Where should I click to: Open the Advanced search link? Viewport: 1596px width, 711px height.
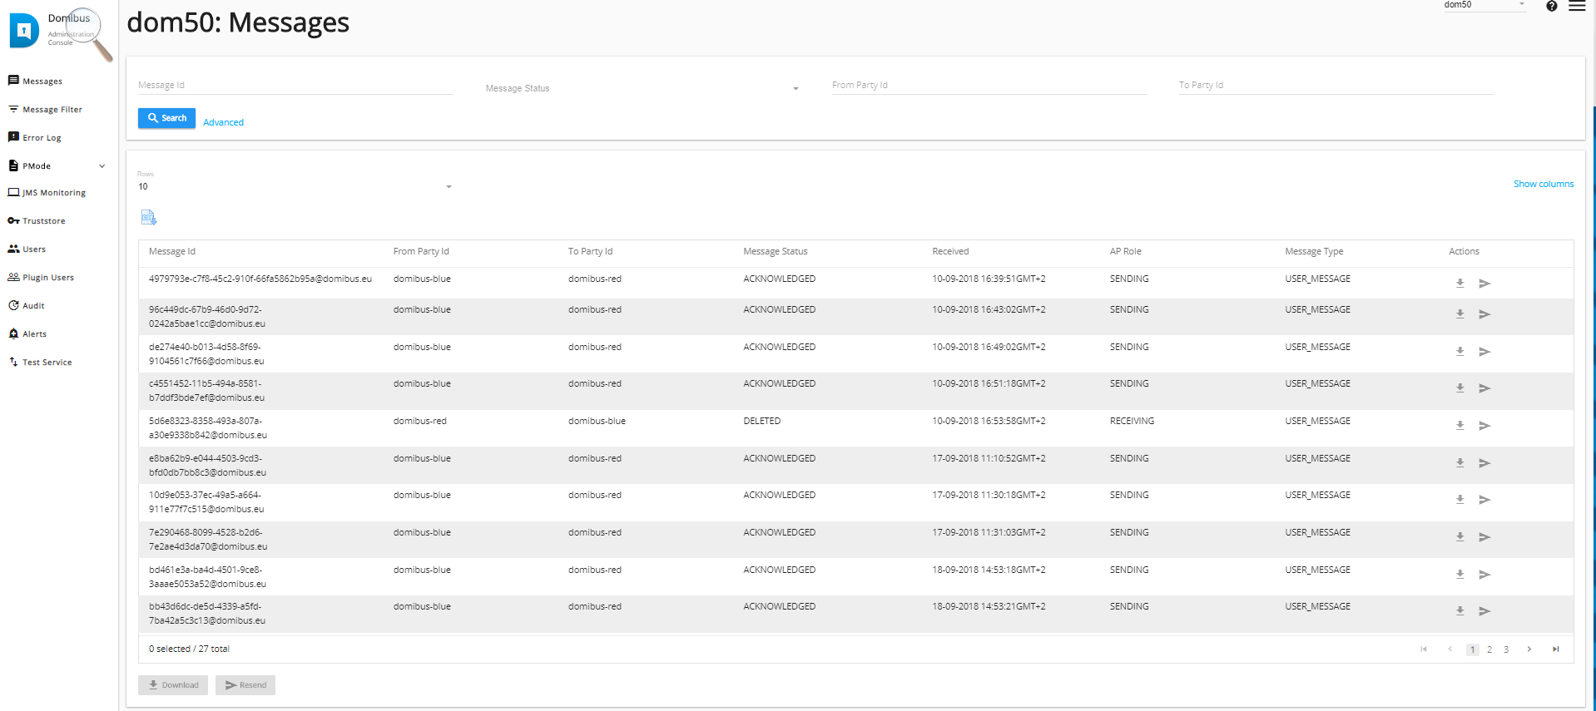223,122
